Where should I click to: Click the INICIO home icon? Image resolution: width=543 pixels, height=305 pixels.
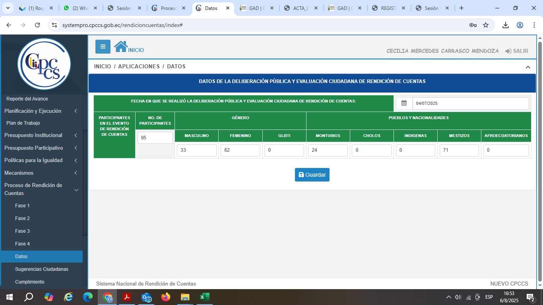tap(121, 47)
